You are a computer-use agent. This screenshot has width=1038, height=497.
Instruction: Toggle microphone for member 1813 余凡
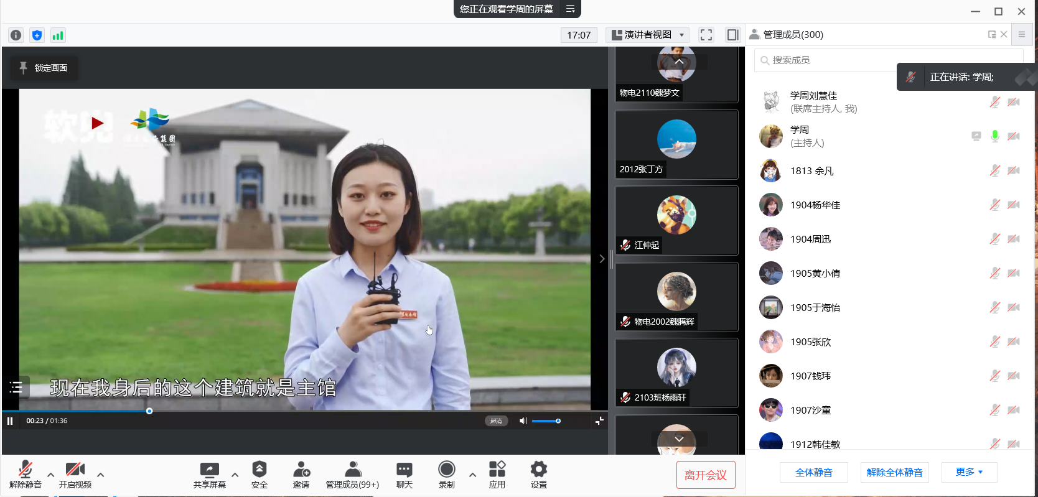[x=994, y=170]
